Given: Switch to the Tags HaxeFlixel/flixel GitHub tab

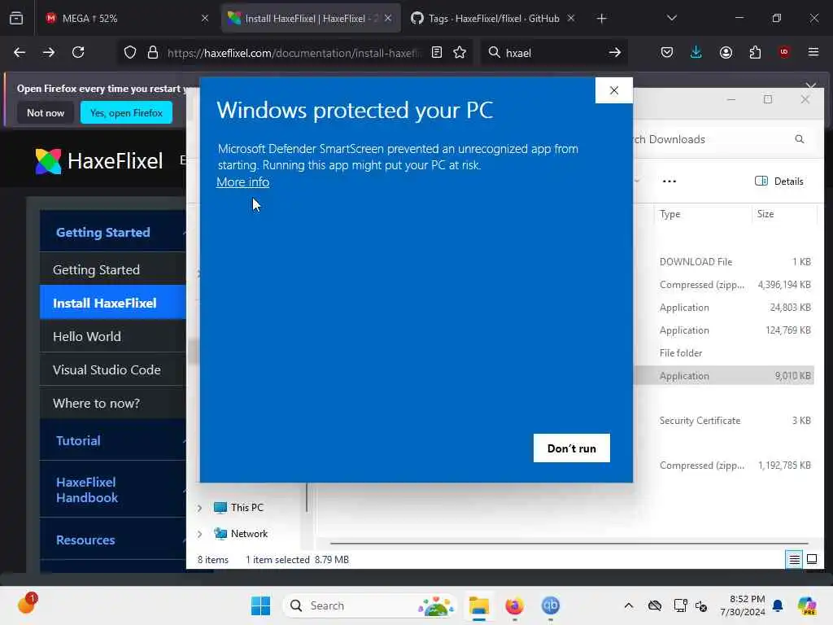Looking at the screenshot, I should click(493, 18).
